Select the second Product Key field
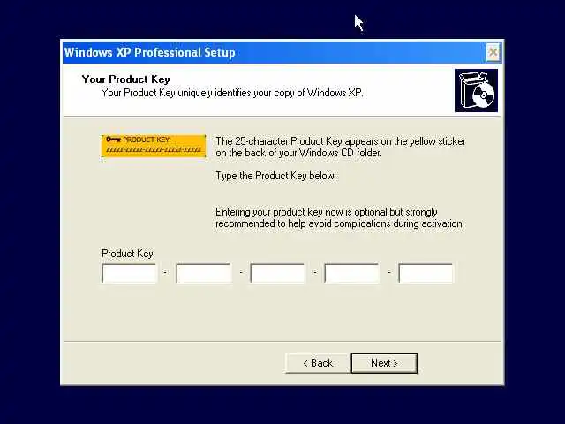This screenshot has height=424, width=565. point(204,273)
